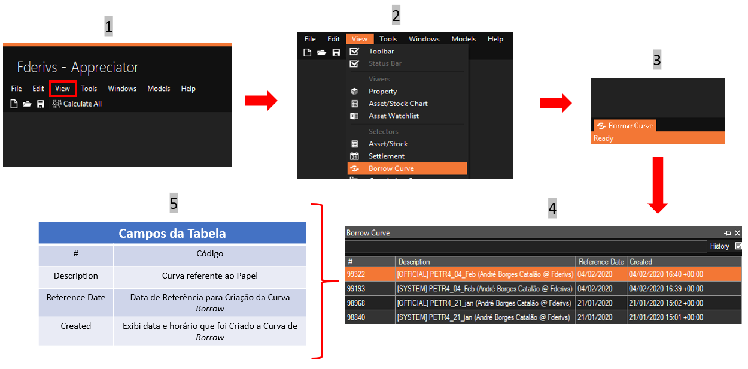
Task: Toggle the Status Bar checkbox option
Action: (x=354, y=63)
